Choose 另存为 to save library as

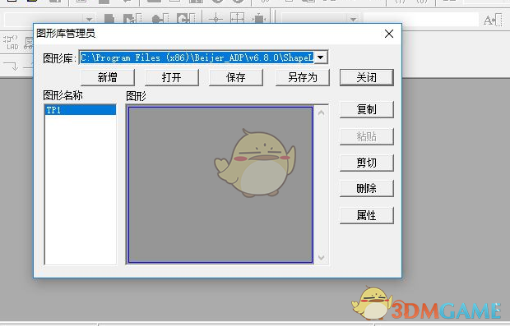click(x=303, y=78)
